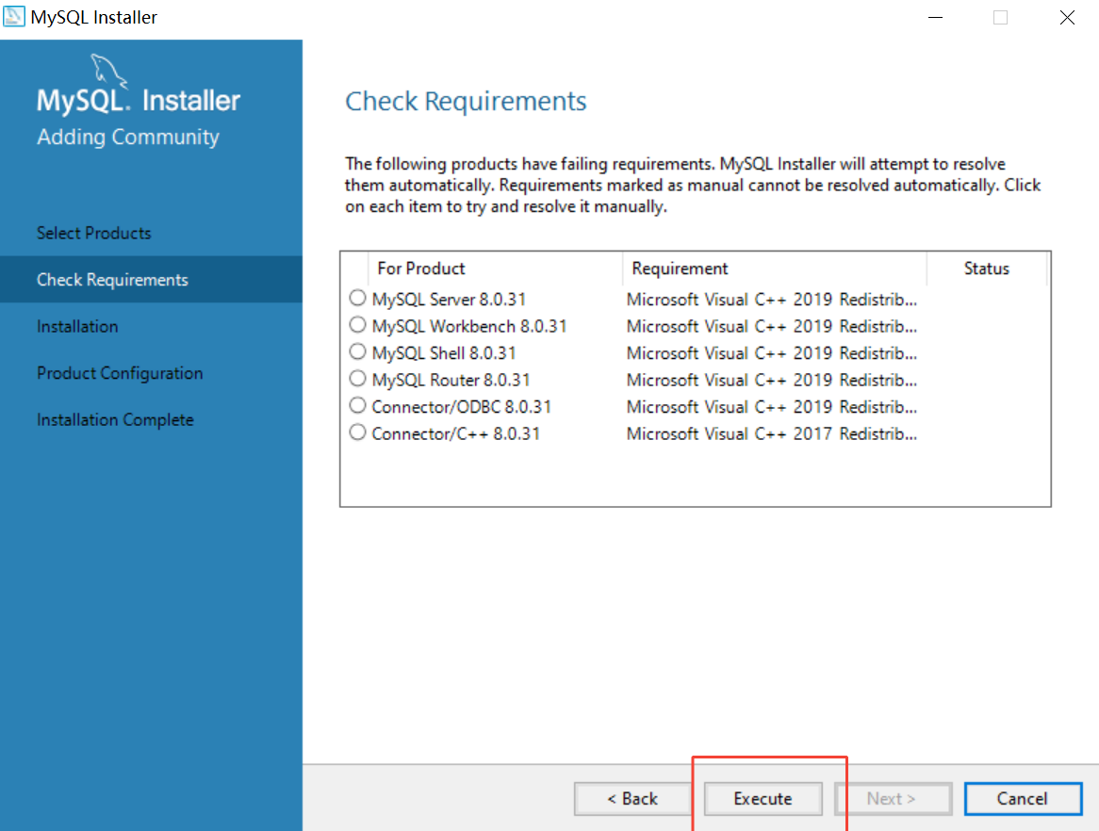Image resolution: width=1099 pixels, height=831 pixels.
Task: Click the MySQL dolphin logo in sidebar
Action: click(x=108, y=71)
